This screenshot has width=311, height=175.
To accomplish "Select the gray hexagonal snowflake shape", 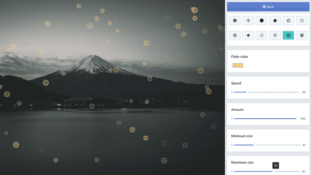I will (275, 35).
